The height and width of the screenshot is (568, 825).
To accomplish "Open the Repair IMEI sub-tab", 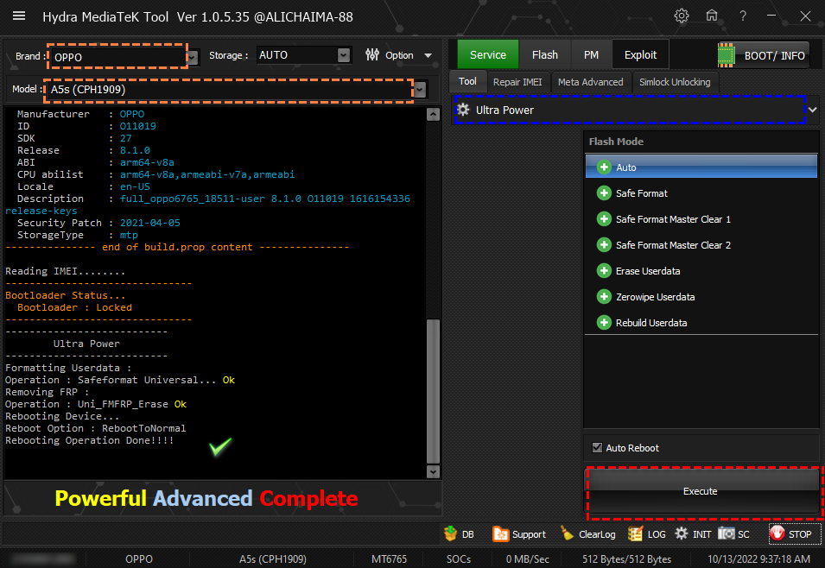I will 517,82.
